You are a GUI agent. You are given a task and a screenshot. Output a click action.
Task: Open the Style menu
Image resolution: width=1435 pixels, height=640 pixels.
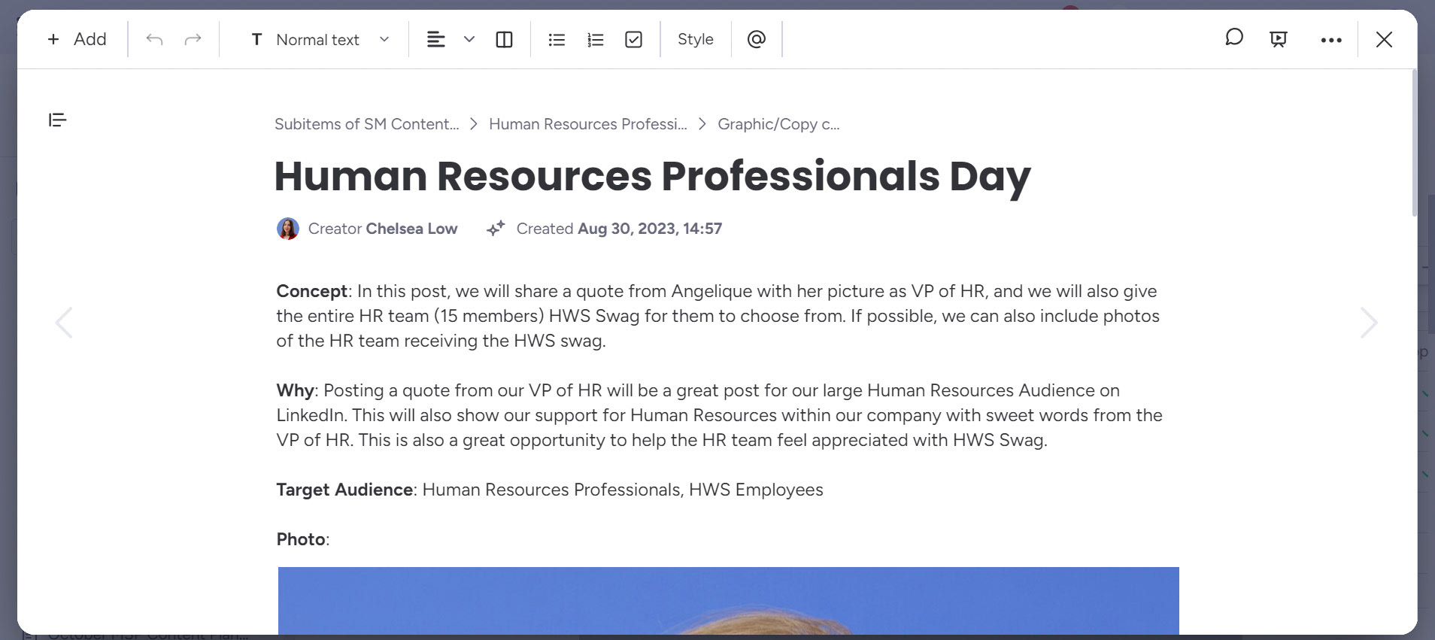(696, 39)
